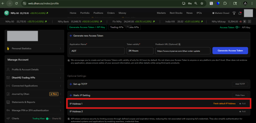Viewport: 256px width, 123px height.
Task: Open Token validity 24 Hours dropdown
Action: click(140, 51)
